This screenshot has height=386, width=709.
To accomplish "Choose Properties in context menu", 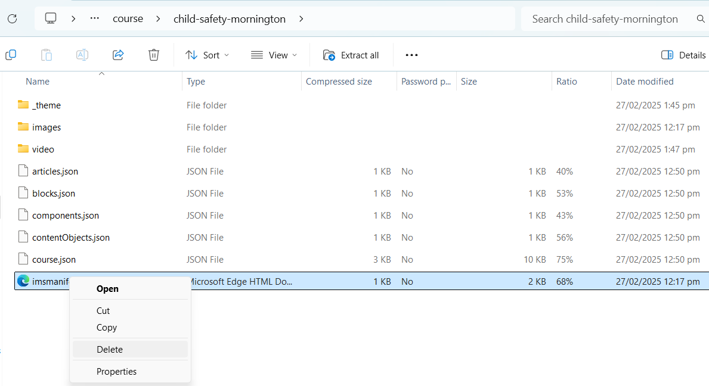I will tap(116, 372).
